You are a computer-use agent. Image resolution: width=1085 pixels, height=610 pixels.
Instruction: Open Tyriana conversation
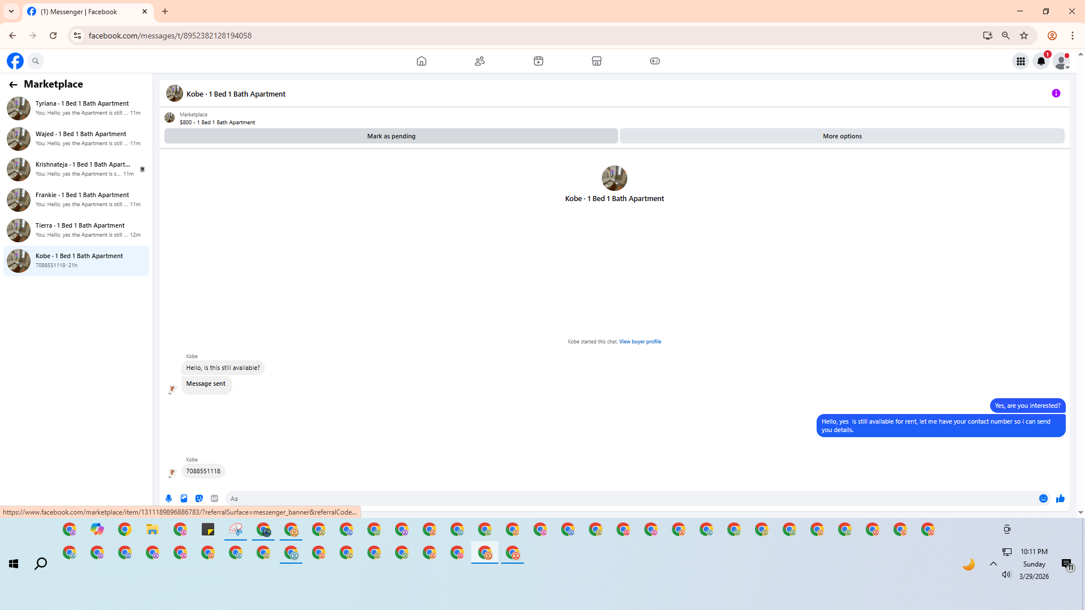pos(76,108)
